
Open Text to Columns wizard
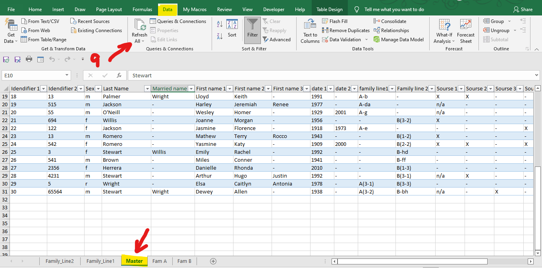pyautogui.click(x=310, y=31)
